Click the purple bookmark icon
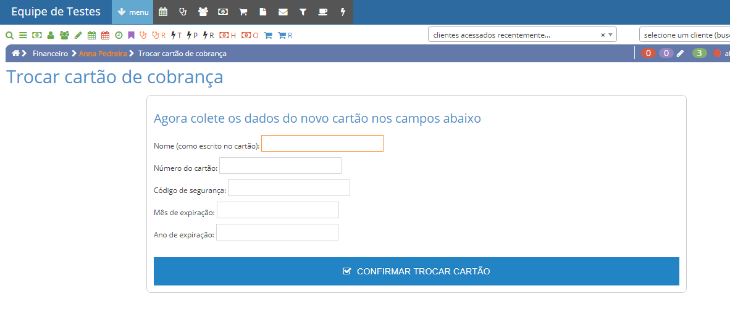 click(x=131, y=35)
